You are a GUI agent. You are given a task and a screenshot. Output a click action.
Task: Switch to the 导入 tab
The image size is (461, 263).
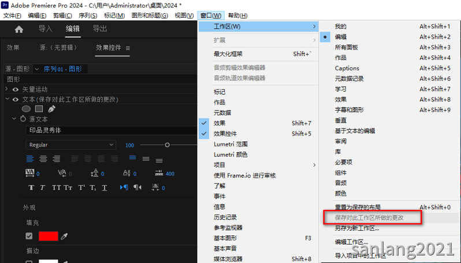tap(46, 29)
